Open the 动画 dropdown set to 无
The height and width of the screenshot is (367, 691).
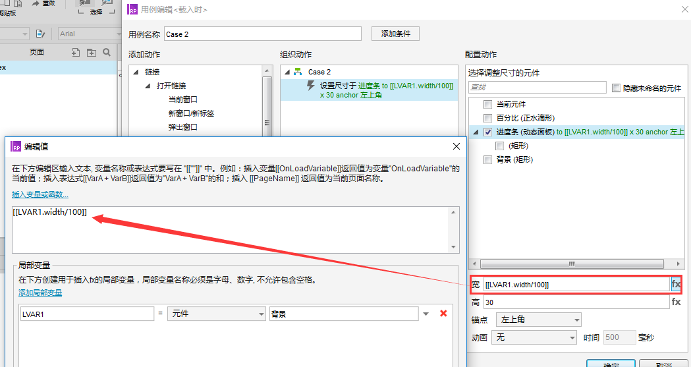coord(535,337)
